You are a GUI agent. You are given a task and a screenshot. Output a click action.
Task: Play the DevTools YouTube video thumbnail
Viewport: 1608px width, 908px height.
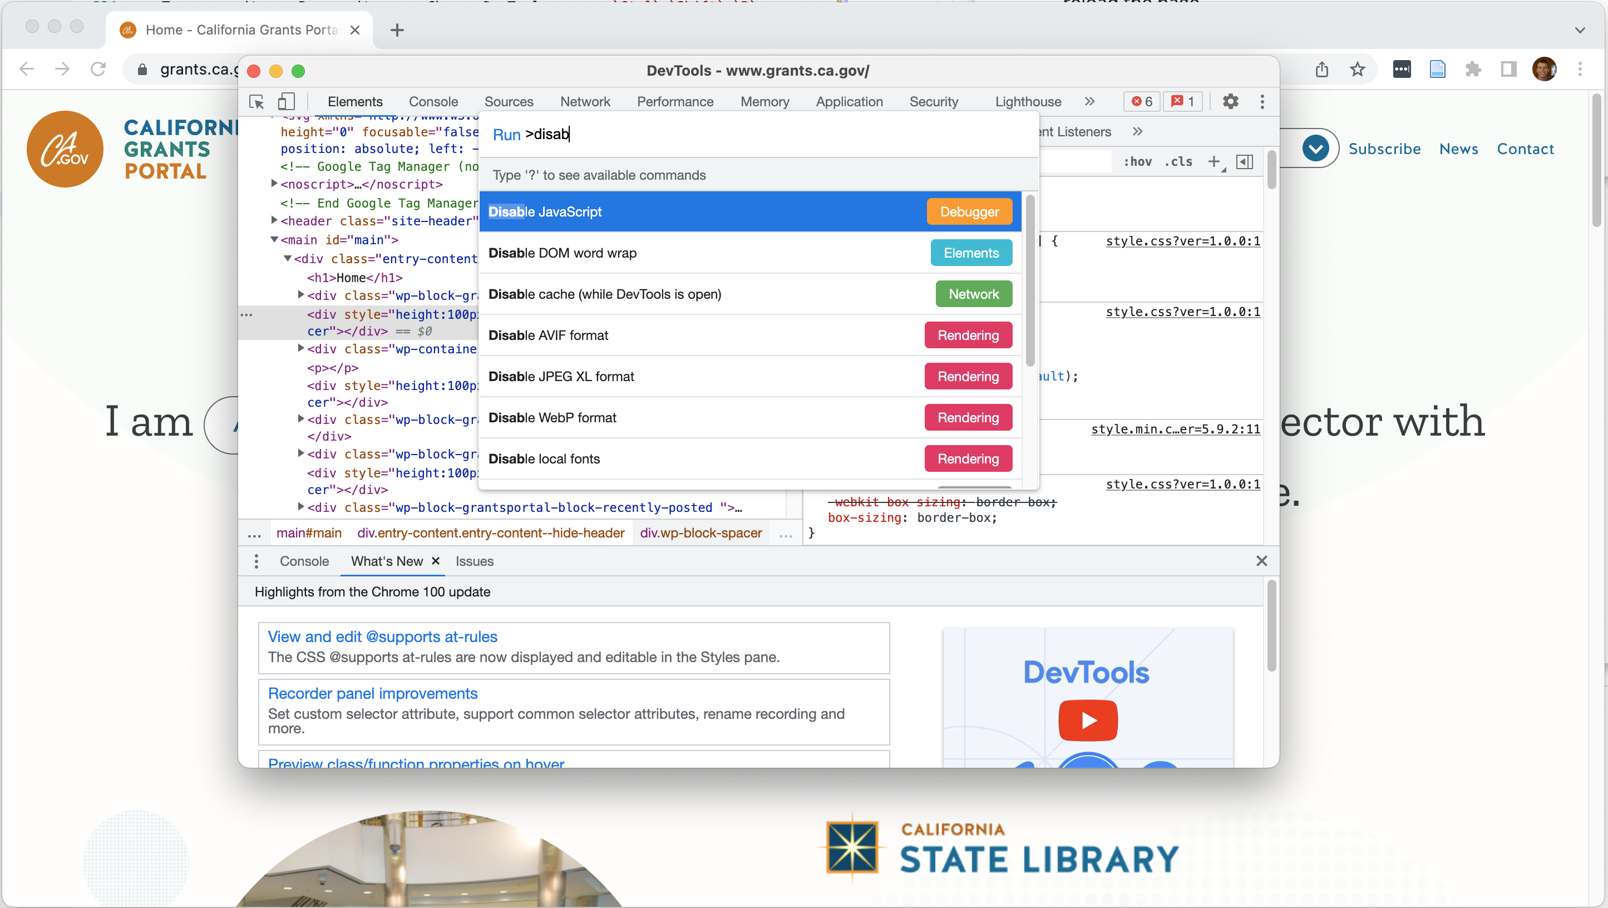coord(1087,720)
